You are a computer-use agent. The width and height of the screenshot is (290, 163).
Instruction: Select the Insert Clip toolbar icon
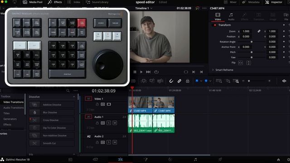pyautogui.click(x=144, y=81)
